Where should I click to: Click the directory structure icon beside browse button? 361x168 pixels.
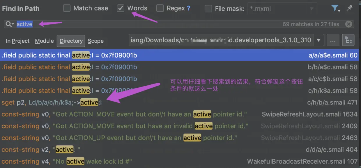click(x=348, y=40)
